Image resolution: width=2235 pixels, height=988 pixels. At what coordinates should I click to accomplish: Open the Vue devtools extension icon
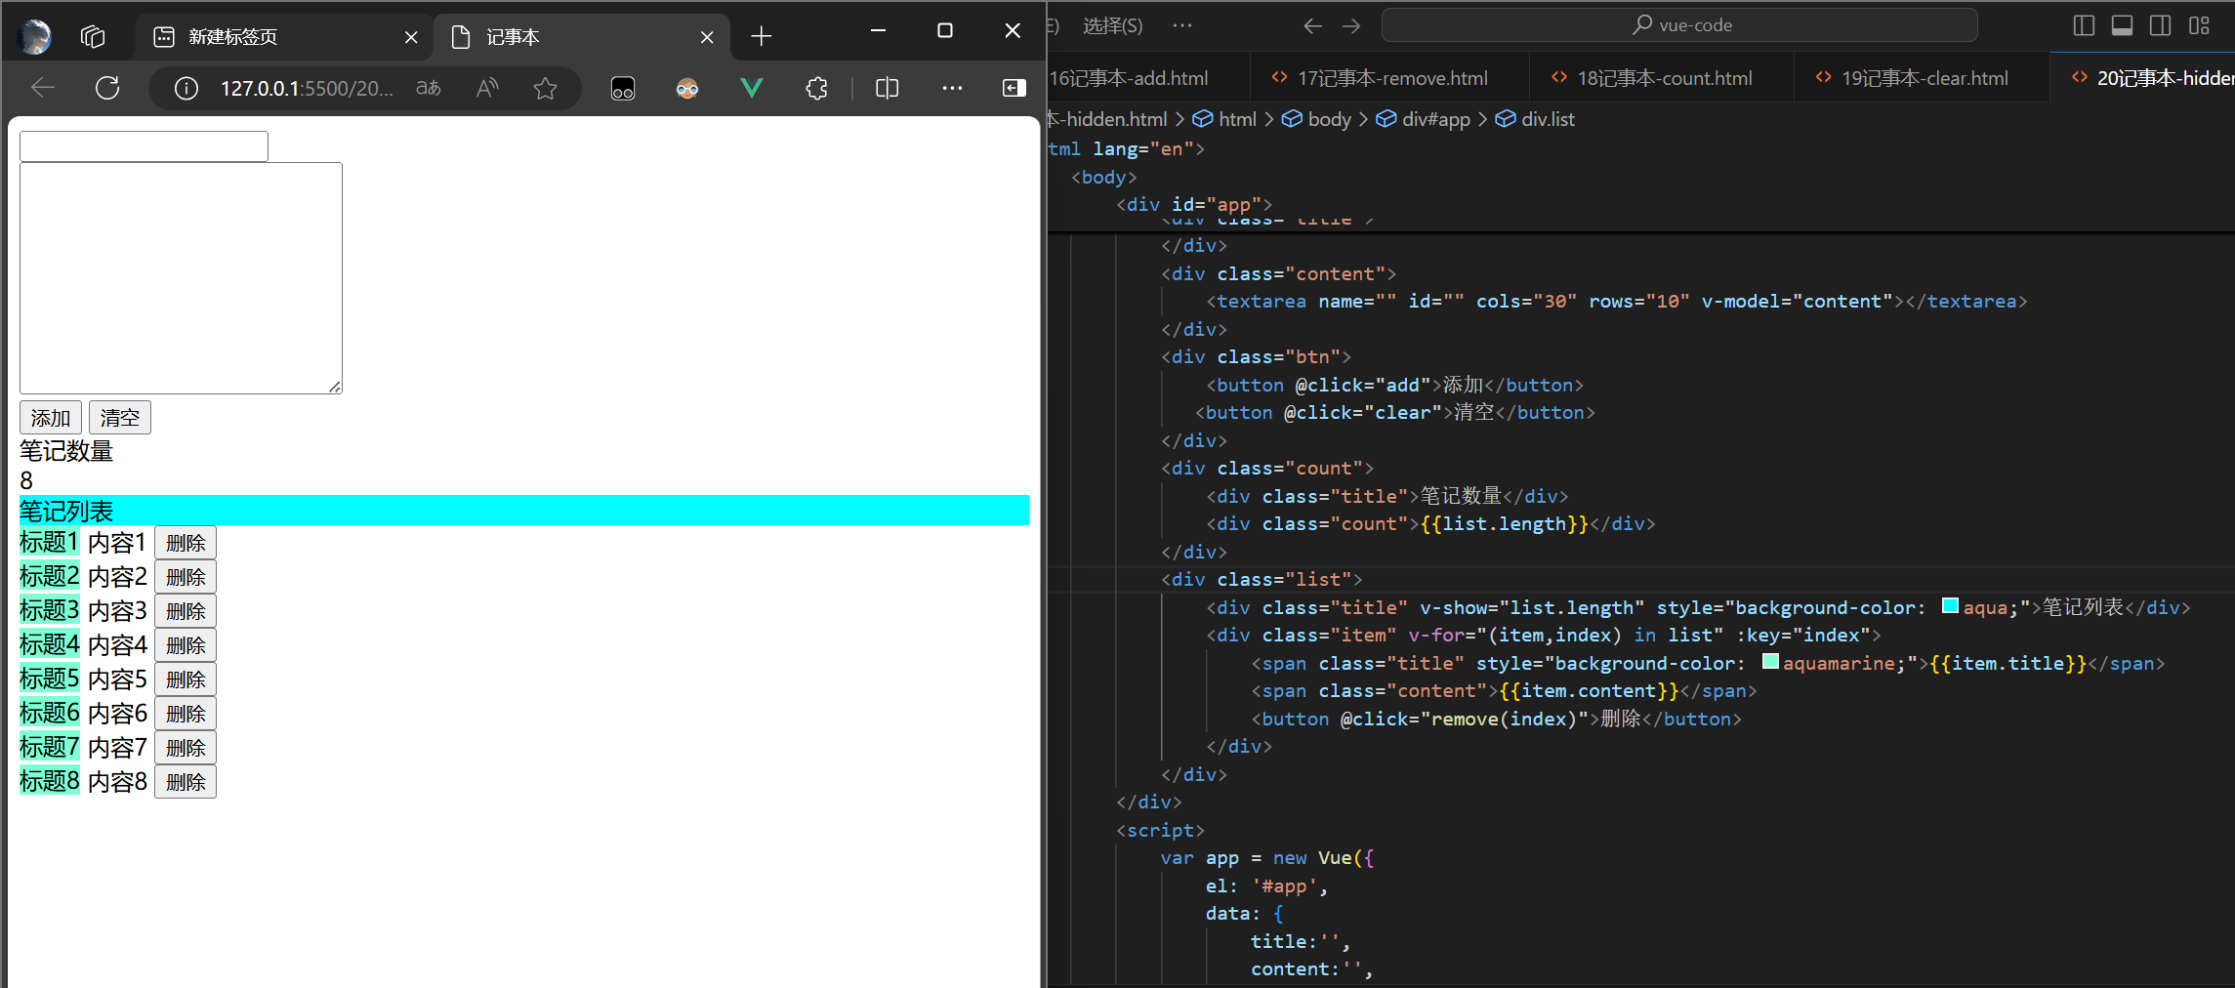(x=752, y=88)
